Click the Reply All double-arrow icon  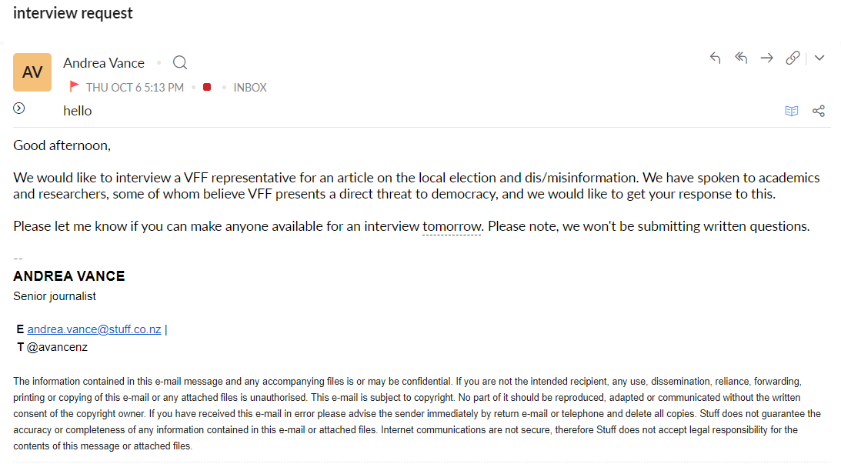(741, 58)
